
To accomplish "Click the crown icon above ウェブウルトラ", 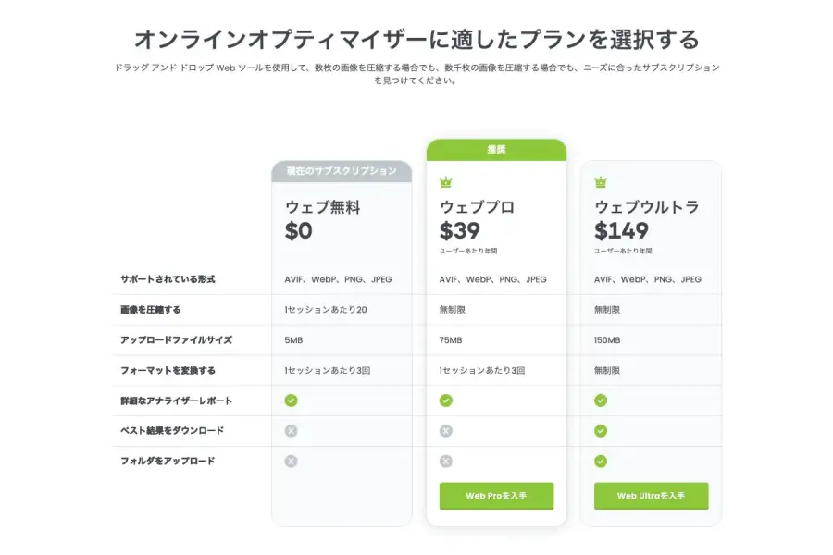I will [601, 183].
